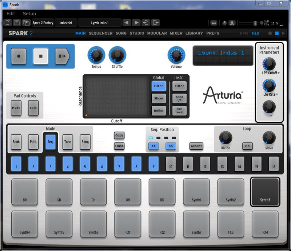Toggle the Instr. Filter button
This screenshot has width=291, height=251.
tap(179, 86)
